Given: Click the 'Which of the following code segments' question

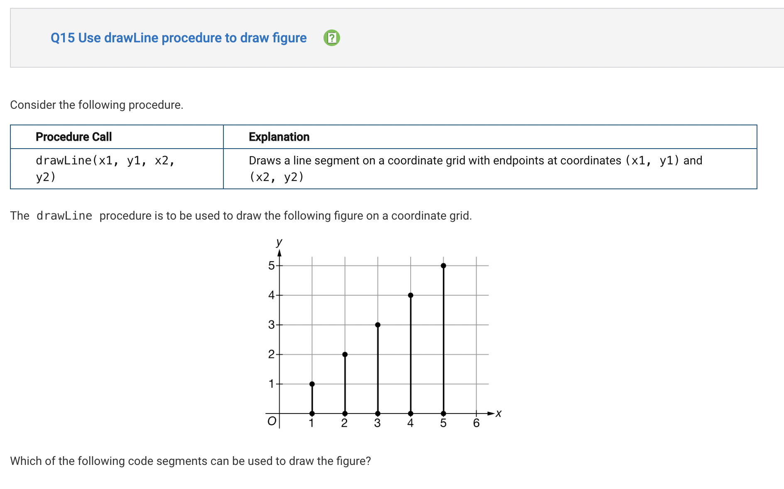Looking at the screenshot, I should 191,461.
